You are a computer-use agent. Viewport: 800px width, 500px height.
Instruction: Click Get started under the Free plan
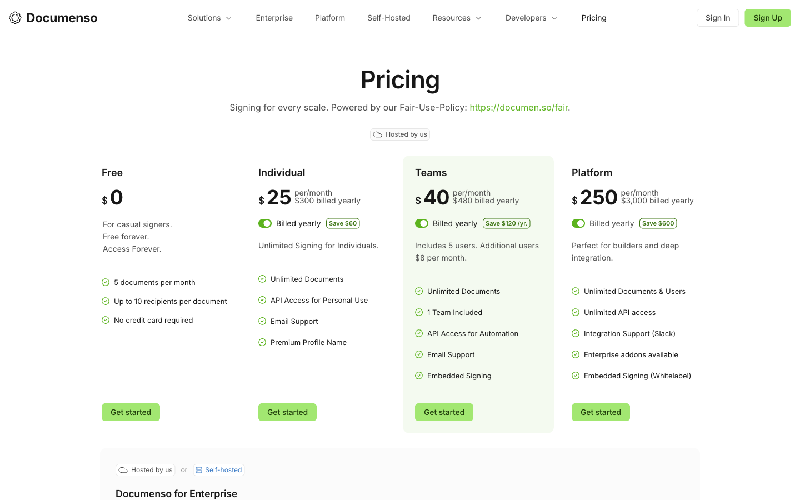131,412
